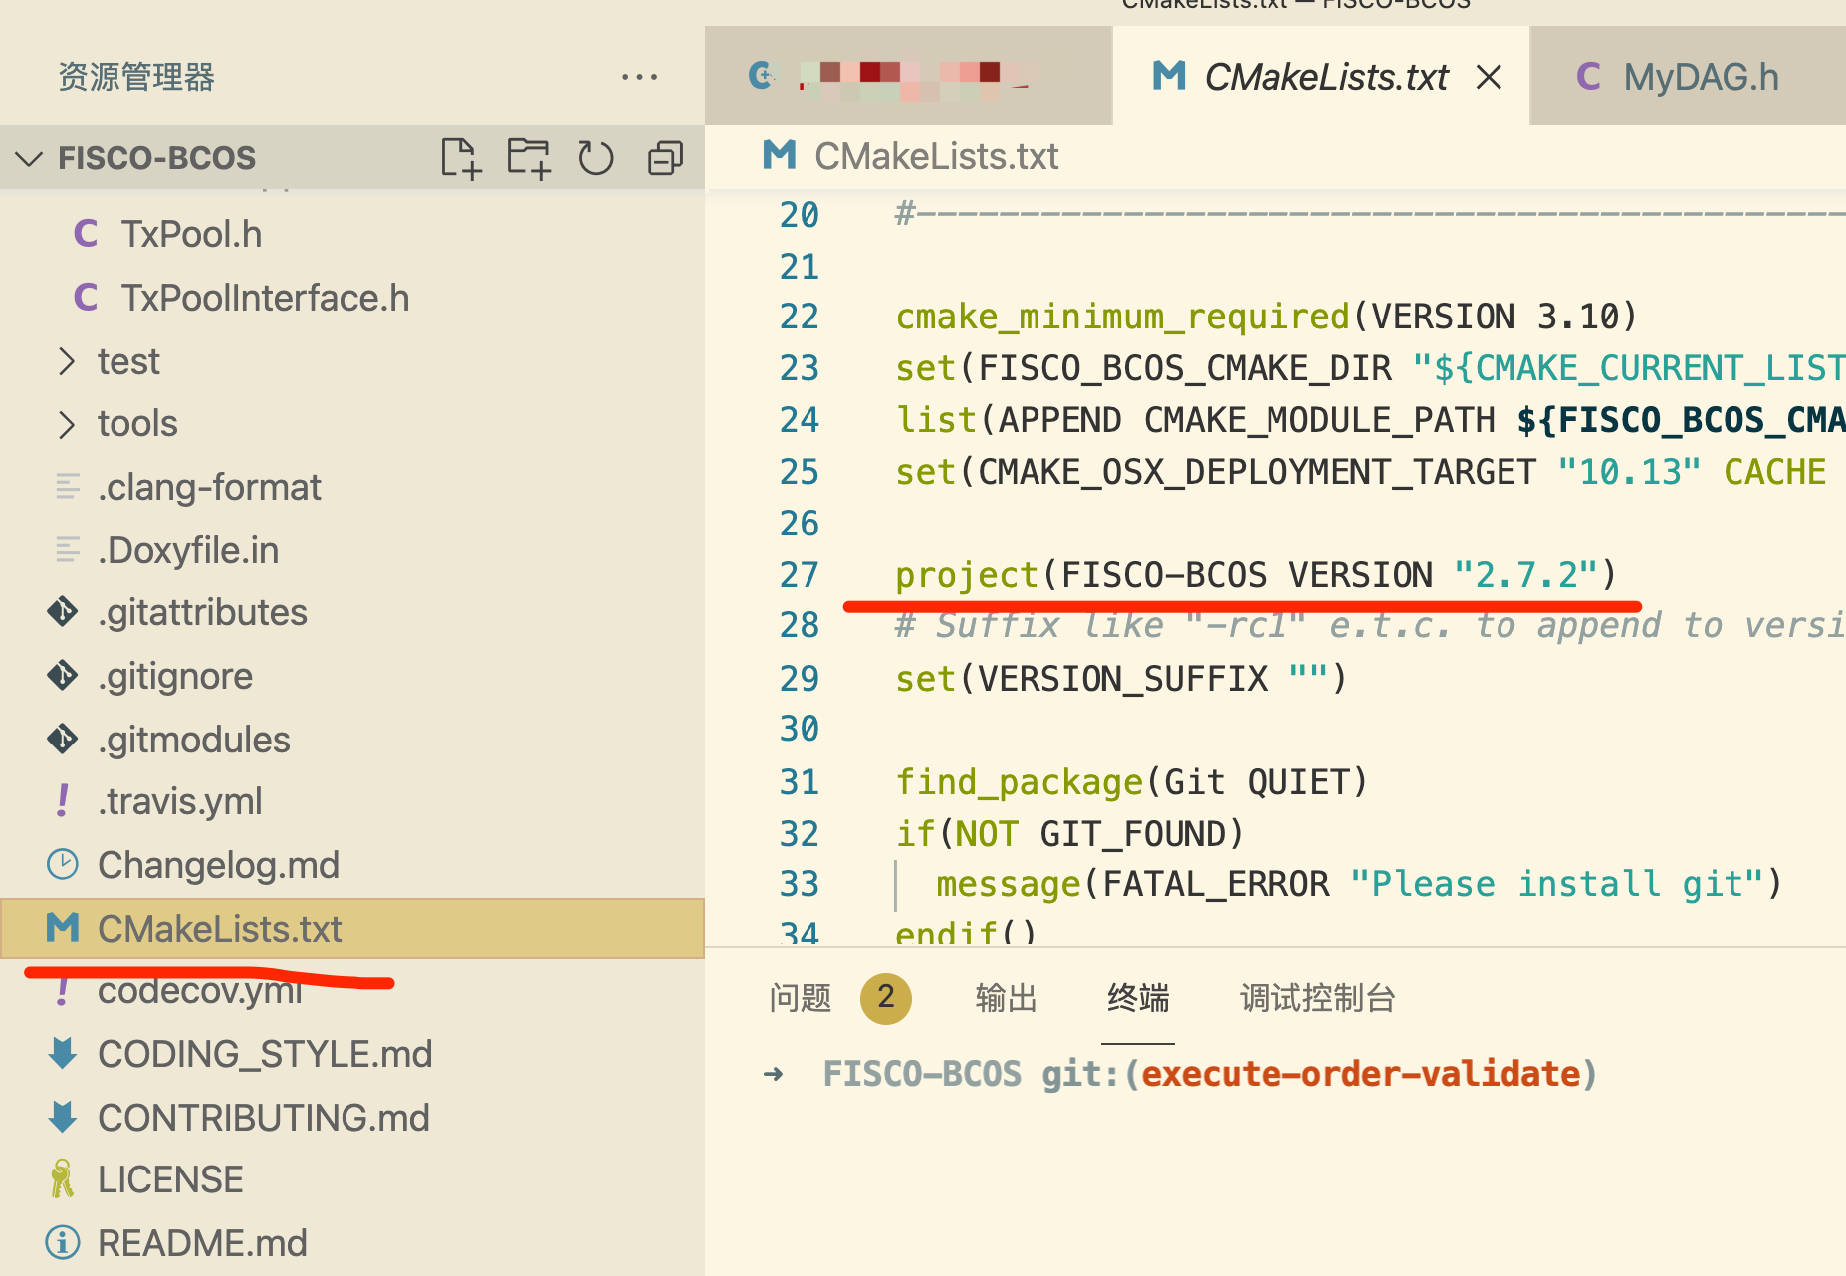The image size is (1846, 1276).
Task: Click line number 27 in the gutter
Action: [x=800, y=575]
